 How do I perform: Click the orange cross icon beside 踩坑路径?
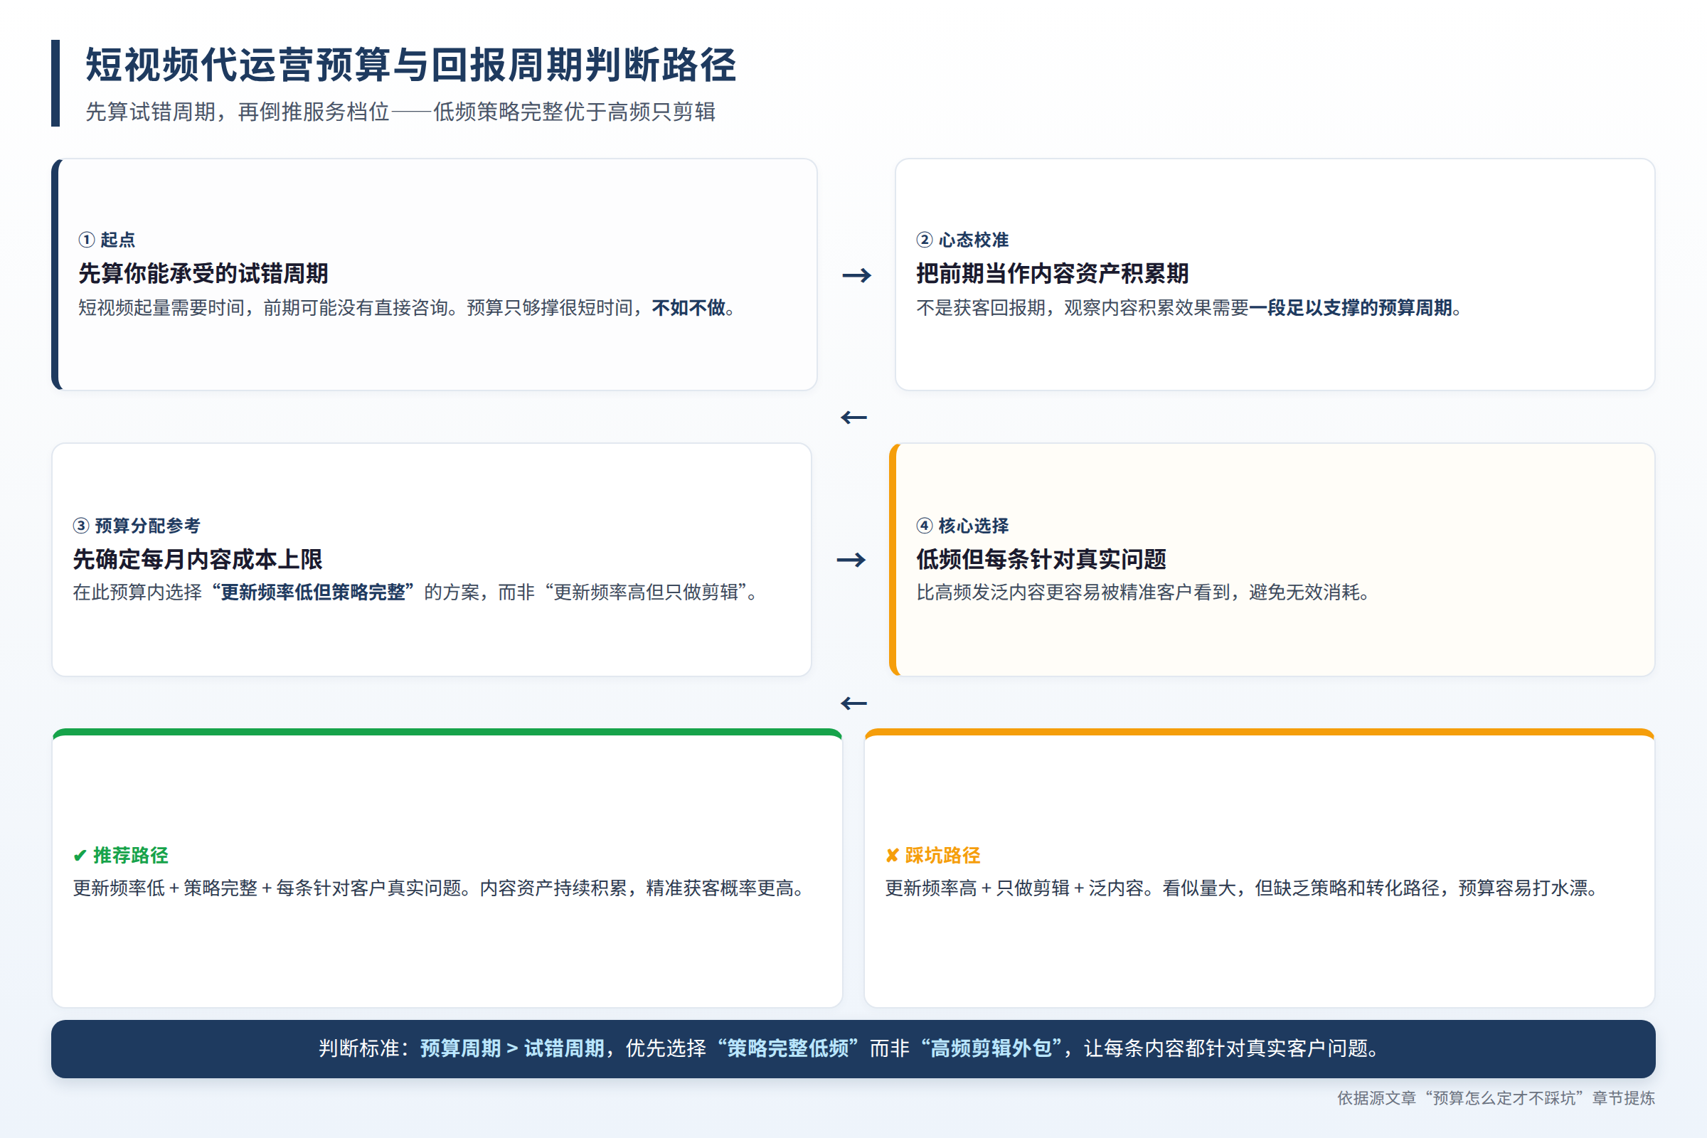(x=893, y=856)
